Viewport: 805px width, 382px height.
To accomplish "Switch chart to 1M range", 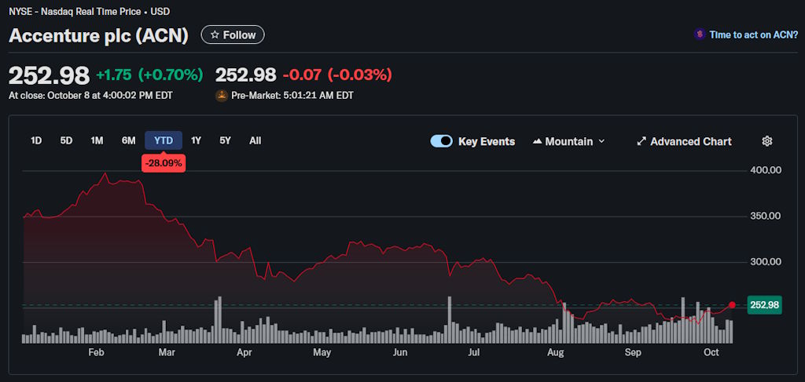I will [97, 140].
